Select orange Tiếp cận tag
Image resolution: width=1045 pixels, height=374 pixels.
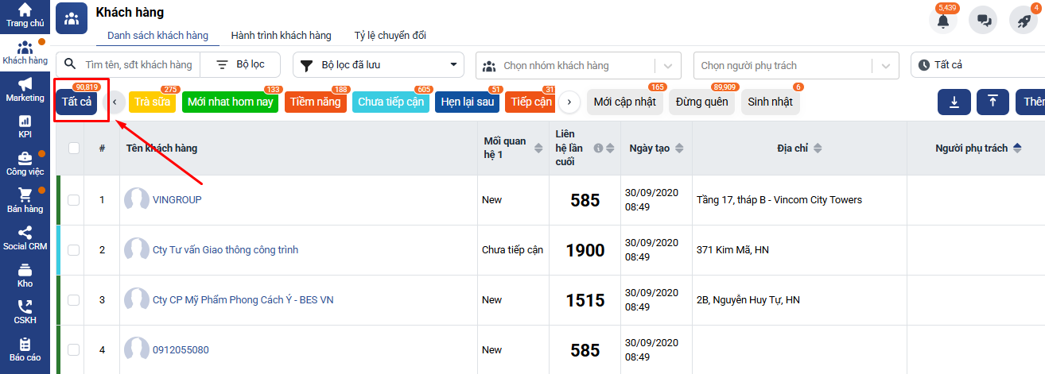(x=530, y=102)
